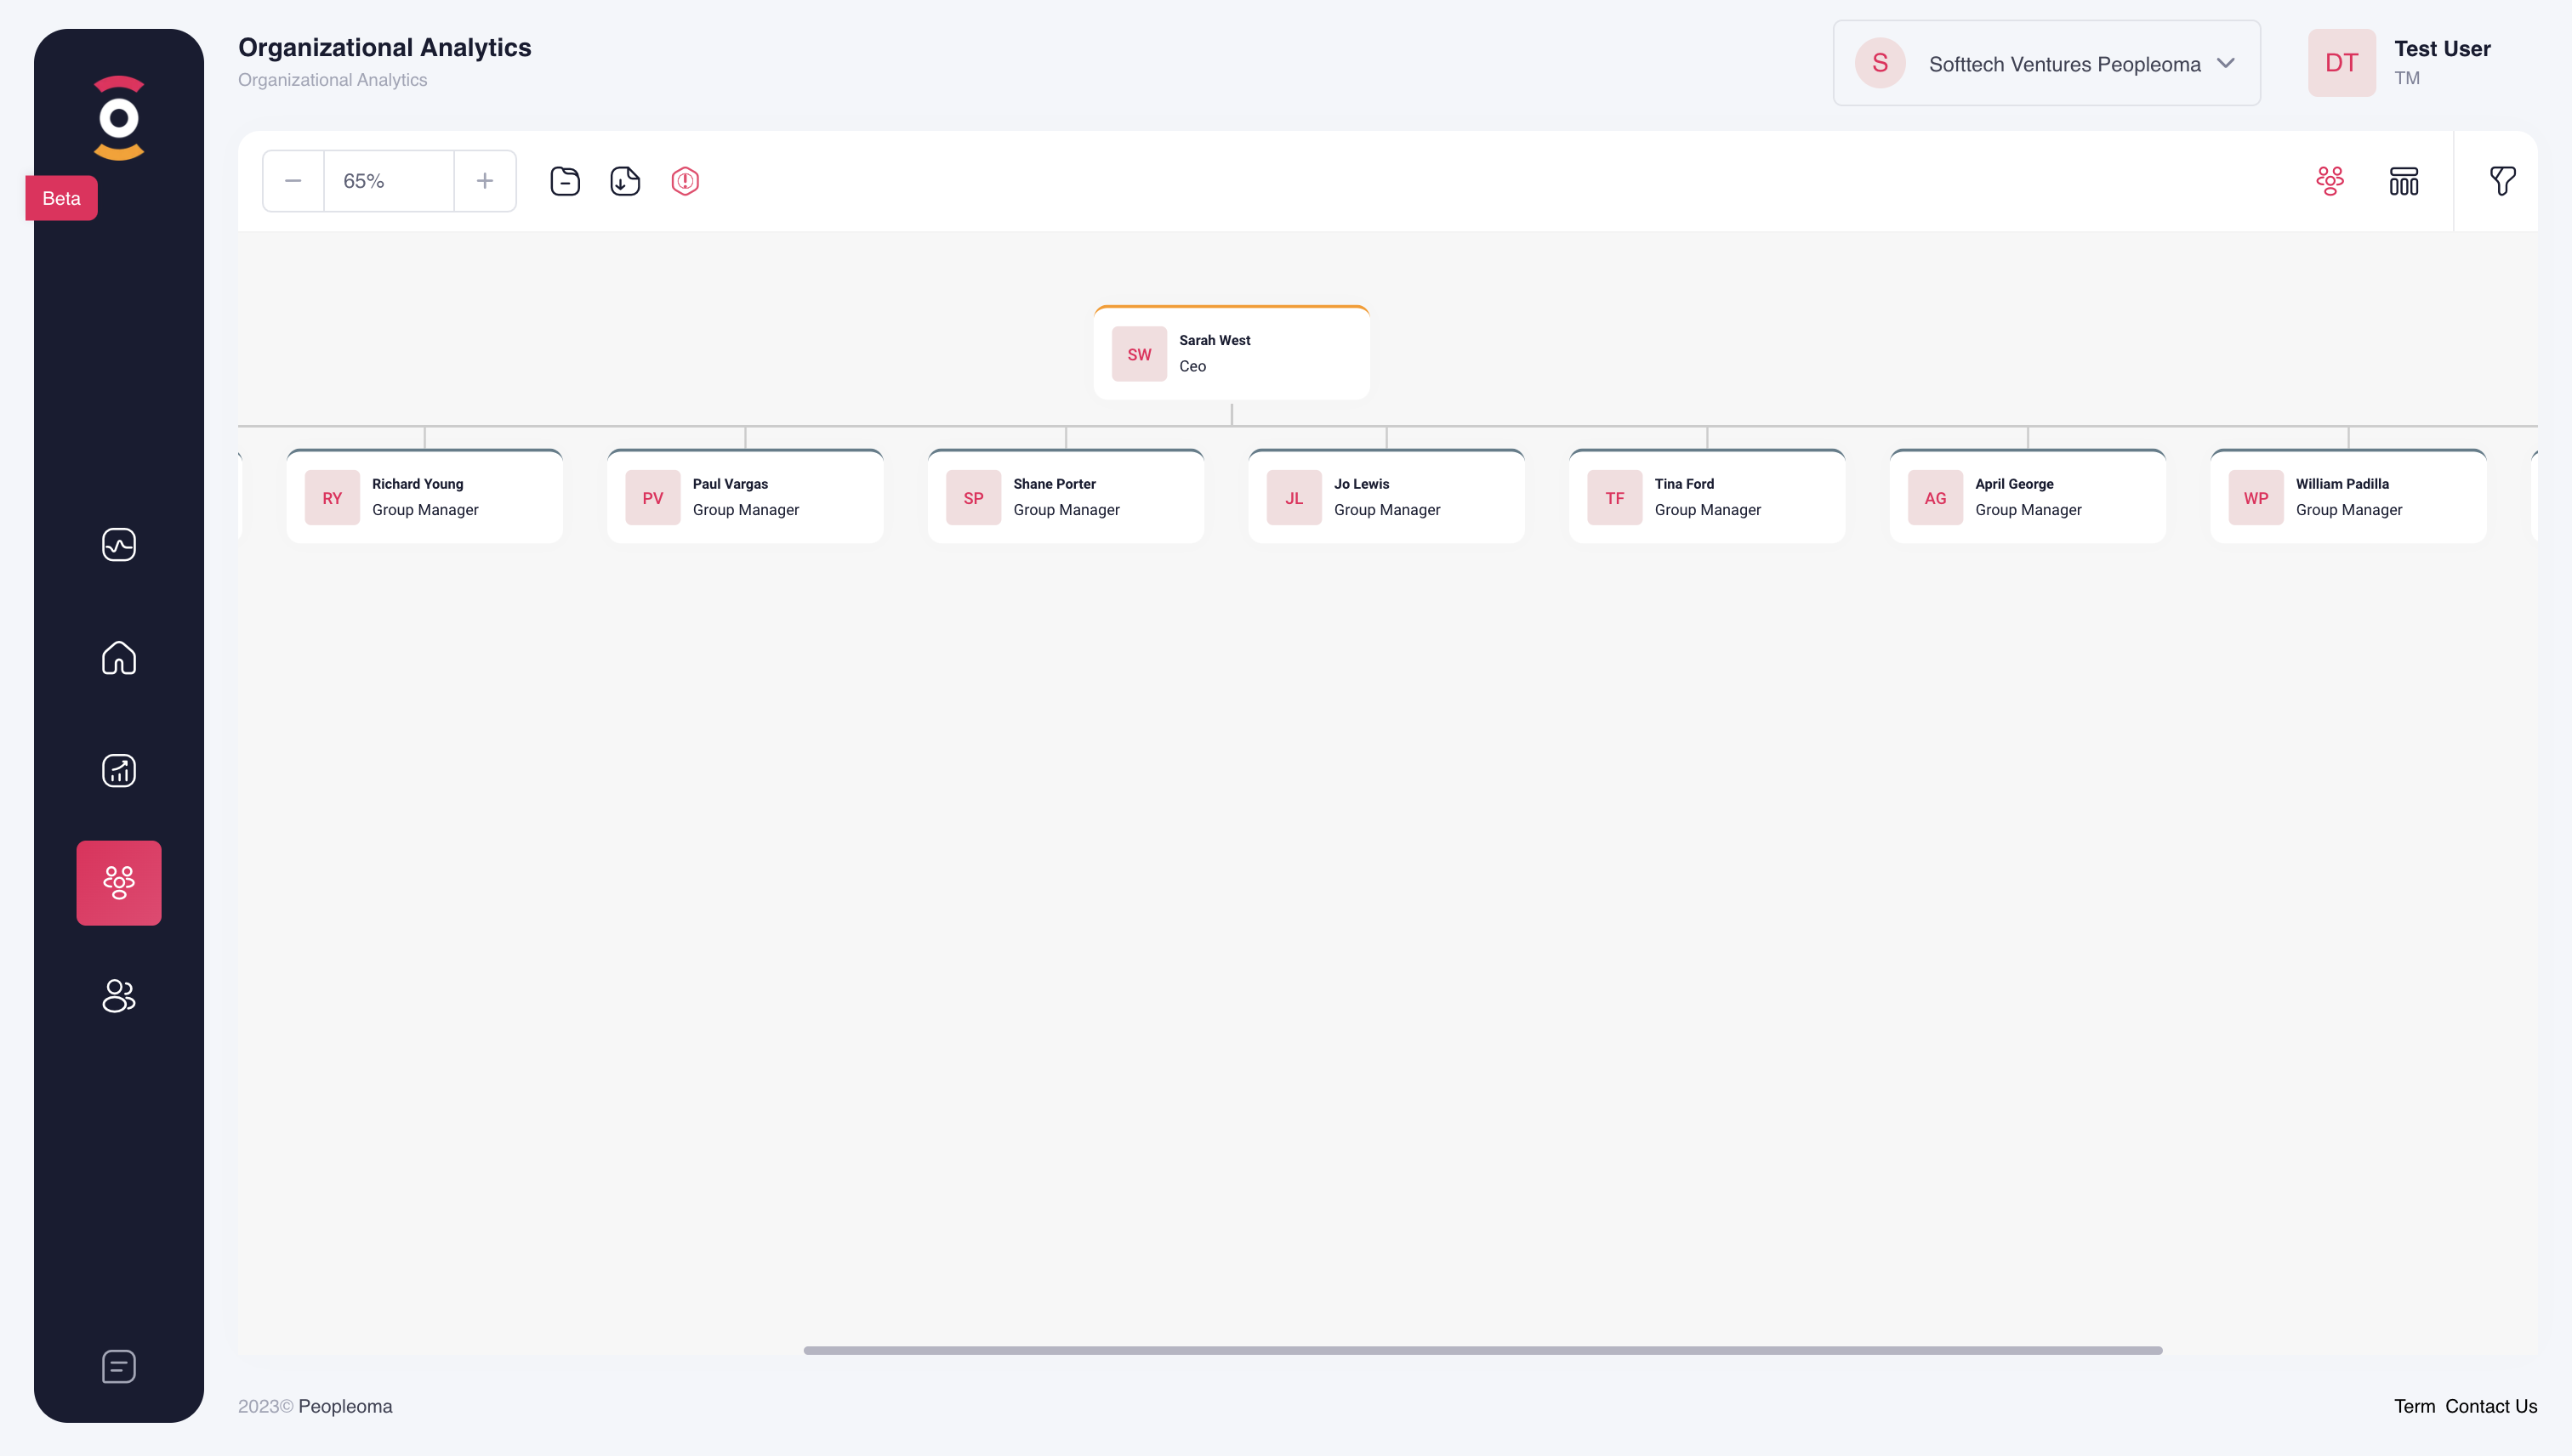Click the DT user avatar
The width and height of the screenshot is (2572, 1456).
pyautogui.click(x=2342, y=63)
